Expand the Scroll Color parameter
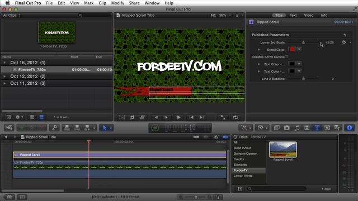358x201 pixels. point(258,50)
